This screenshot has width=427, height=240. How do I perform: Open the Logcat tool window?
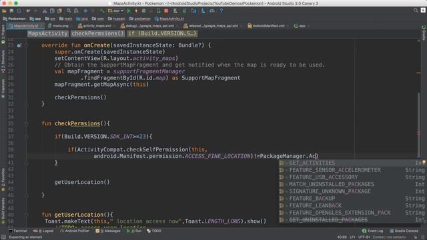[43, 231]
